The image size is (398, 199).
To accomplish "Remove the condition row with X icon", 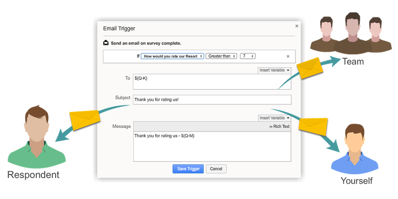I will (288, 57).
